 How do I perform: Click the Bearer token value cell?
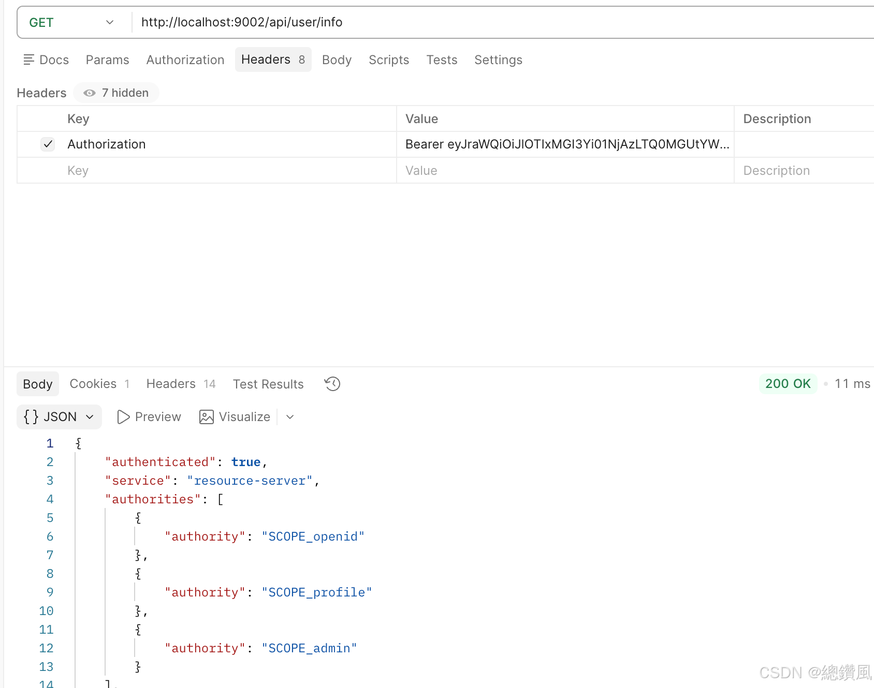click(565, 144)
